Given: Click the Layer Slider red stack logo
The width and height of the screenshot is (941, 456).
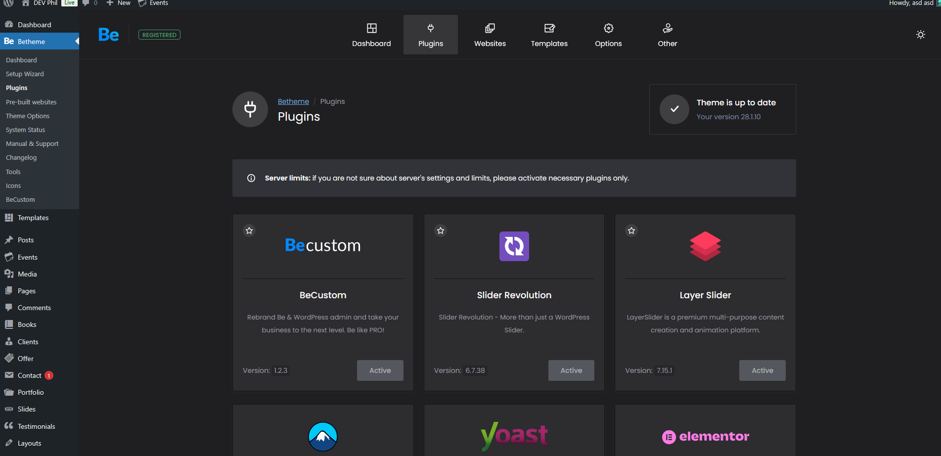Looking at the screenshot, I should click(705, 246).
